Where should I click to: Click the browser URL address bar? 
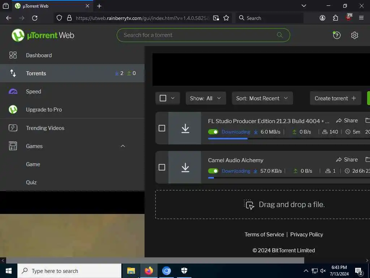point(142,18)
